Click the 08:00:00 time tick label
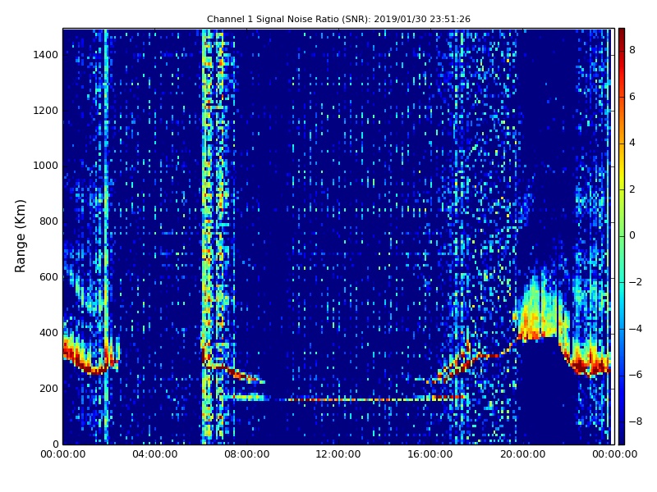This screenshot has width=657, height=492. (247, 454)
